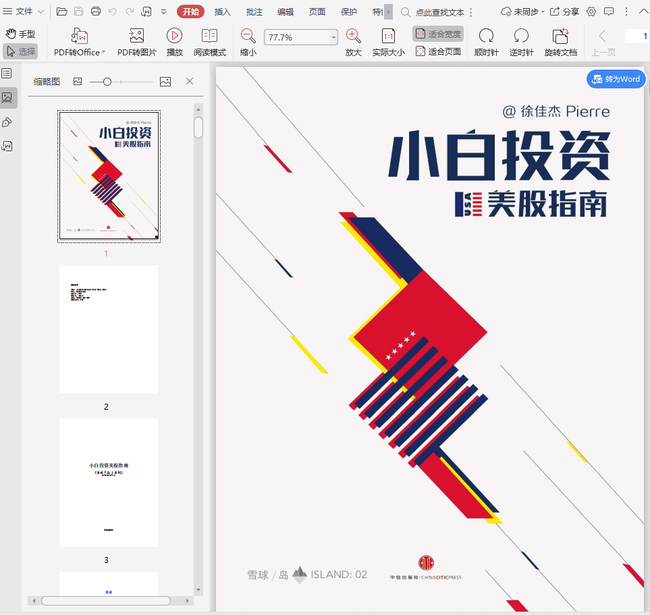Start slideshow with the 播放 icon
650x615 pixels.
[174, 36]
